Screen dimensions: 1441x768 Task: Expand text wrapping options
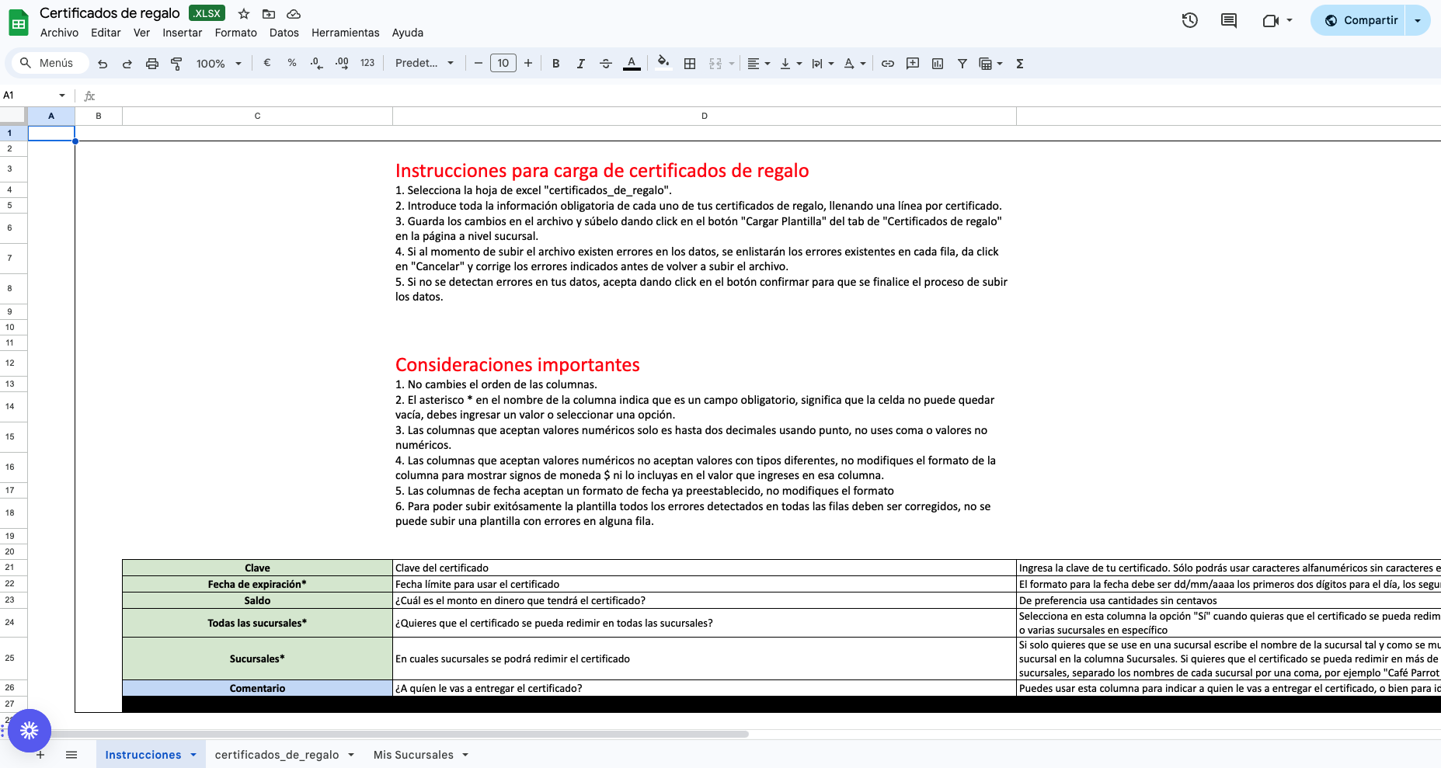click(831, 64)
